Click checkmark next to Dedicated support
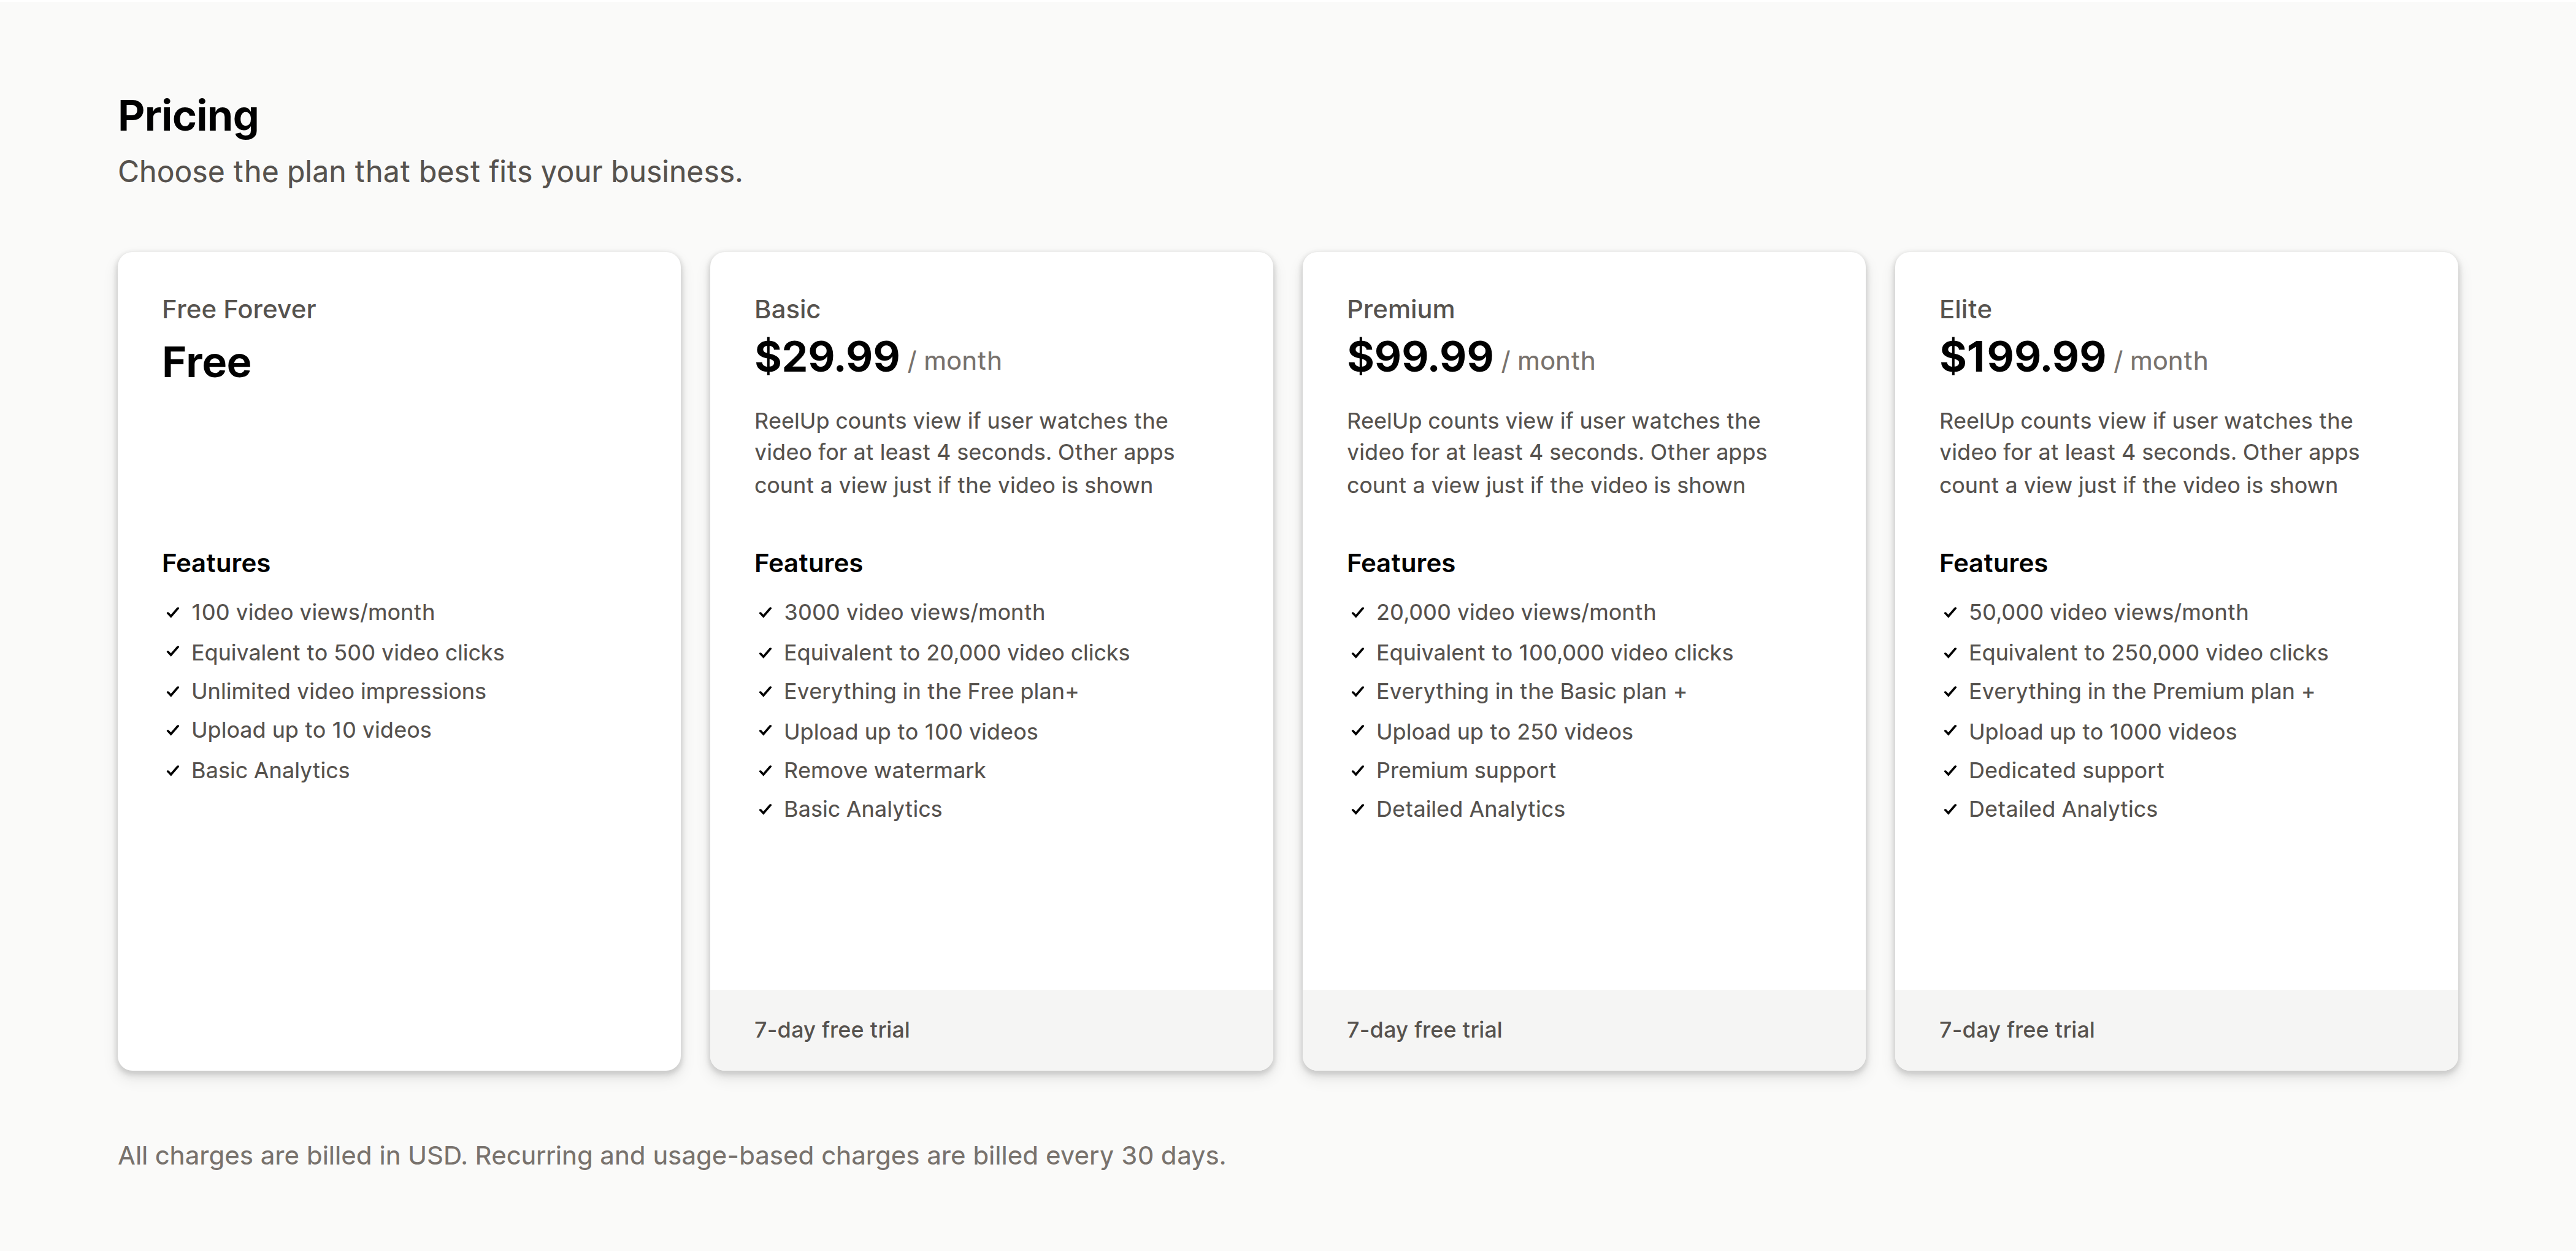The width and height of the screenshot is (2576, 1251). (x=1950, y=771)
